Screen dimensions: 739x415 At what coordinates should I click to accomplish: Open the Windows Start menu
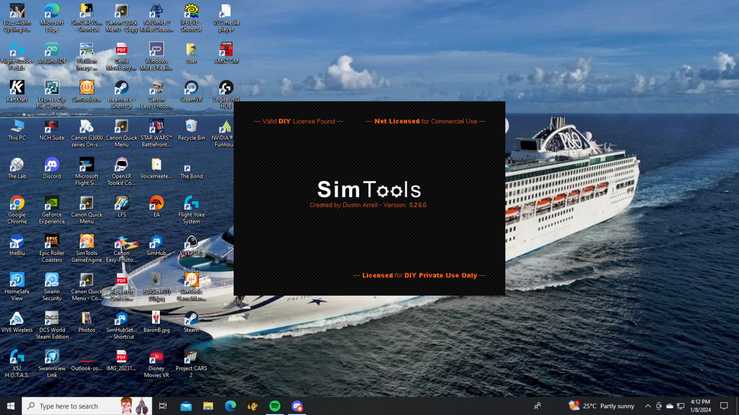(11, 406)
